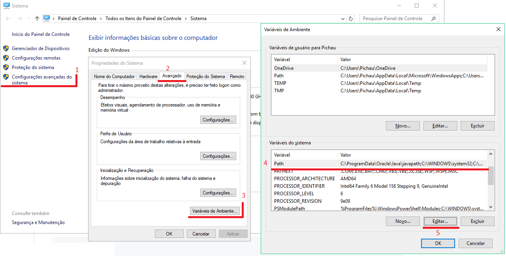Image resolution: width=506 pixels, height=256 pixels.
Task: Select the Avançado tab
Action: pos(172,76)
